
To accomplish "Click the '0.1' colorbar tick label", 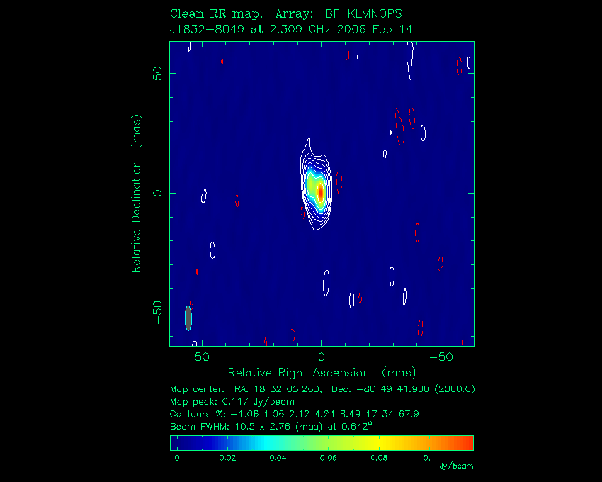I will 429,458.
